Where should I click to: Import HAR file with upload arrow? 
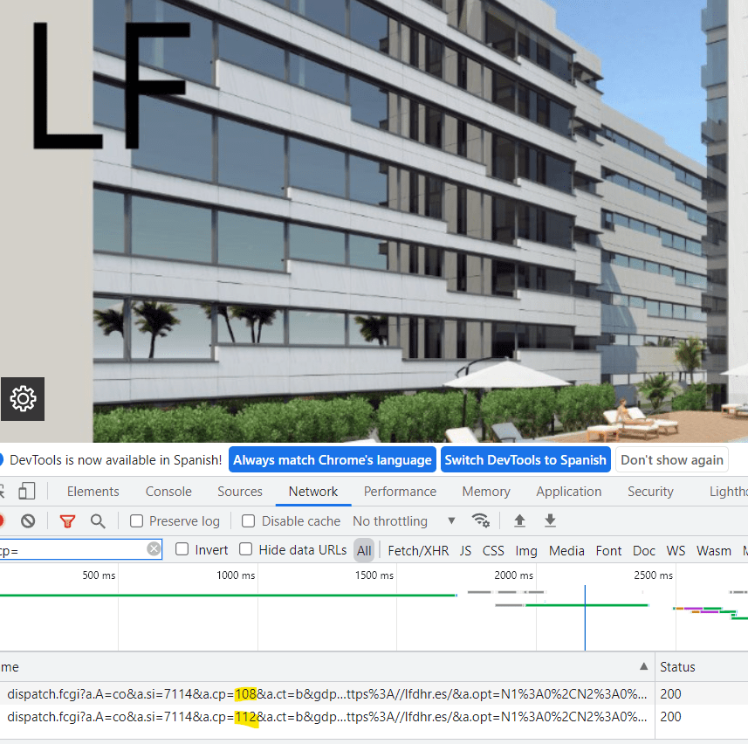click(x=519, y=520)
